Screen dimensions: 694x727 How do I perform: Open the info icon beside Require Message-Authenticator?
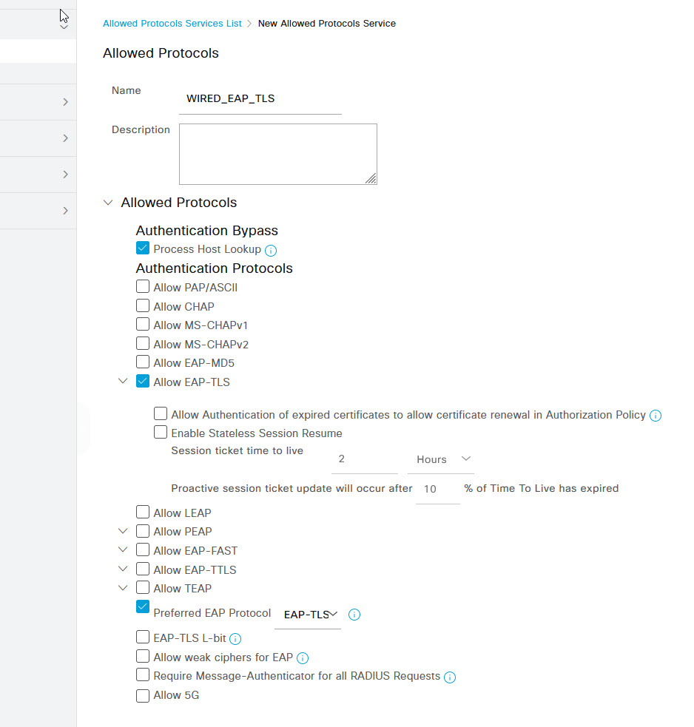coord(450,677)
